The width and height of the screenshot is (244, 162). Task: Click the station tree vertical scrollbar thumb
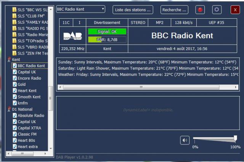point(50,98)
